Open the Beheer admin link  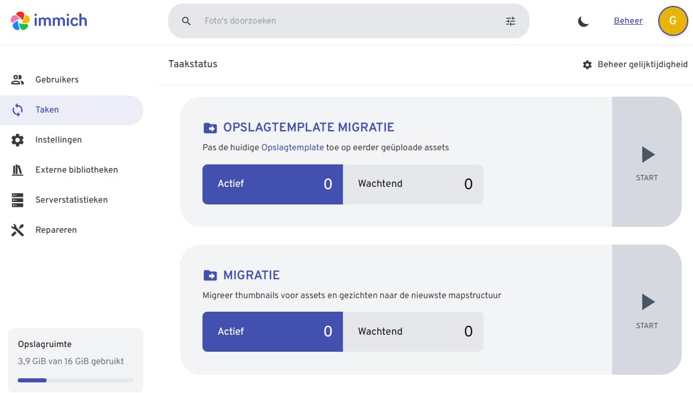click(628, 21)
